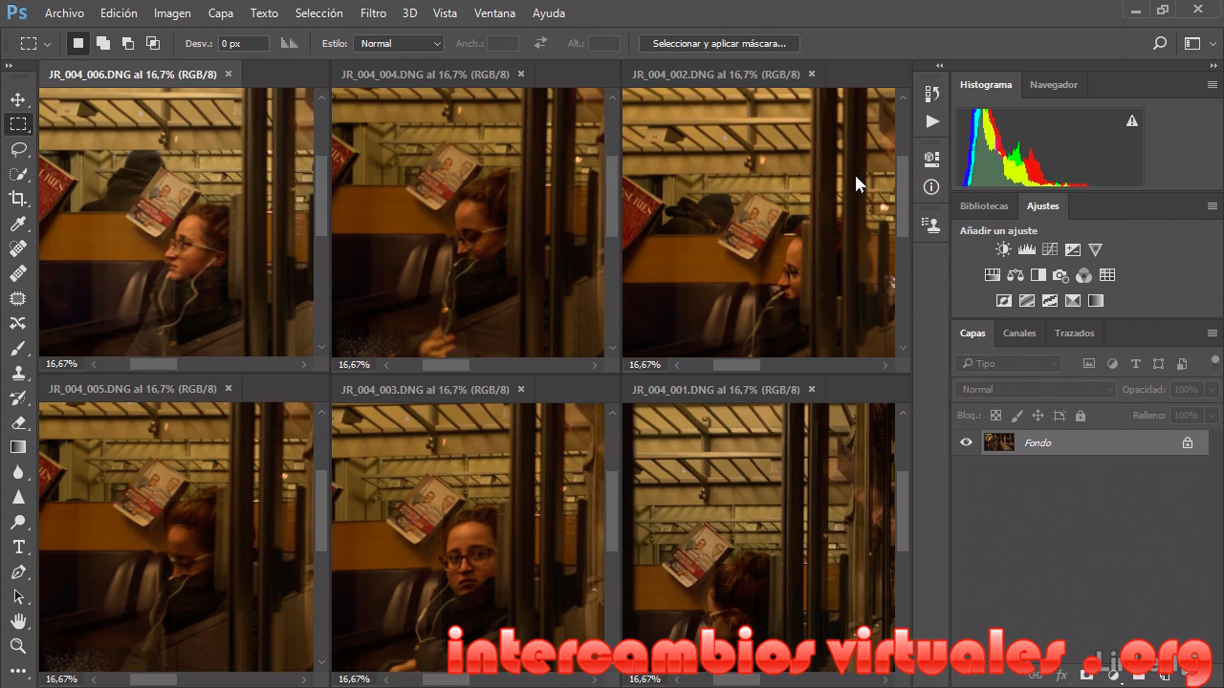Select the Eyedropper tool
The width and height of the screenshot is (1224, 688).
coord(18,224)
